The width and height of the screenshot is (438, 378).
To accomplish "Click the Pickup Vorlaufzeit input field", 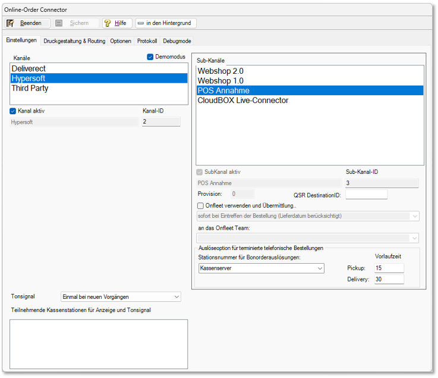I will pyautogui.click(x=389, y=268).
